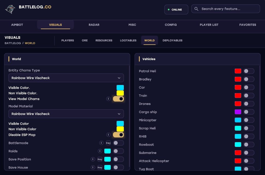The height and width of the screenshot is (175, 265).
Task: Show the Raids info icon
Action: pos(100,151)
